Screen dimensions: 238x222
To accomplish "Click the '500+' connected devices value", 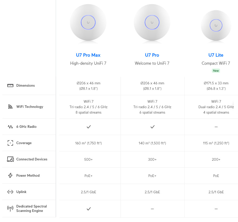I will pyautogui.click(x=88, y=159).
